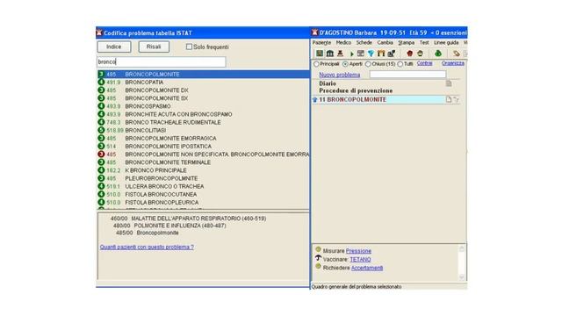Select BRONCHITE ACUTA CON BRONCOSPAMO row

[203, 114]
